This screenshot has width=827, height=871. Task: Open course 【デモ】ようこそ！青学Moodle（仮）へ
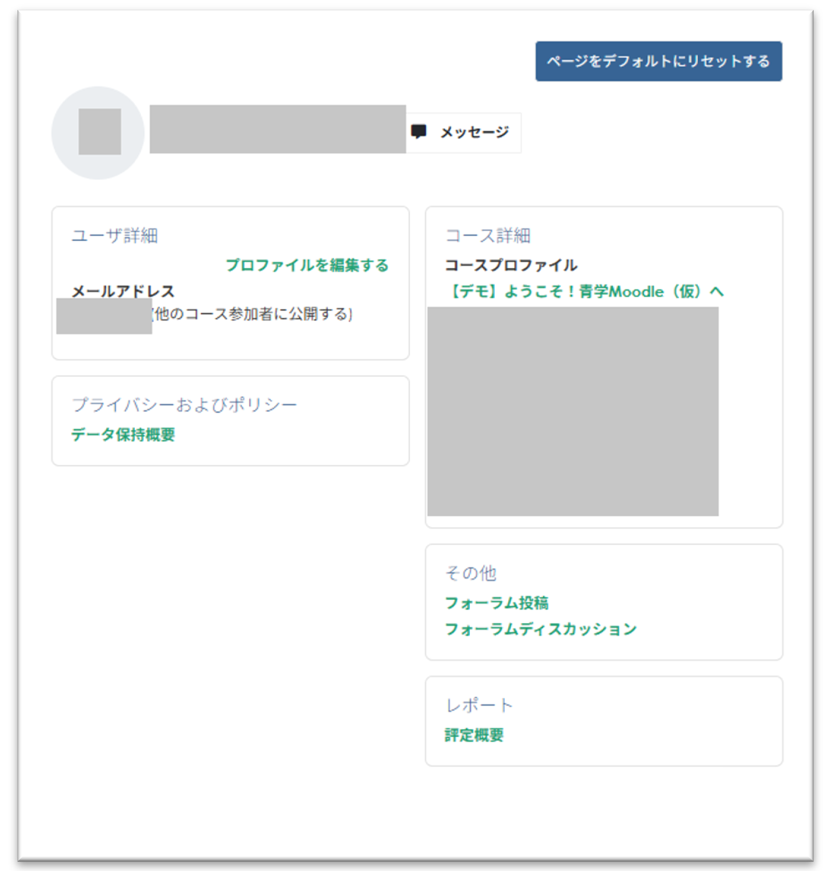tap(584, 291)
